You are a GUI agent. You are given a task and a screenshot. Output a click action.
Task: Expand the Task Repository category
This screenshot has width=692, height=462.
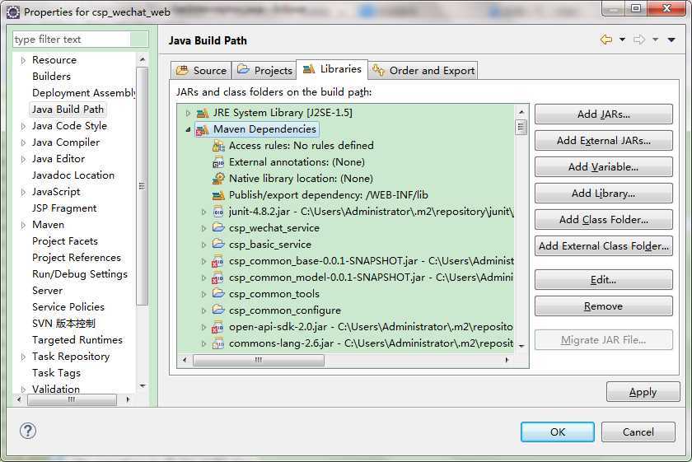click(23, 357)
